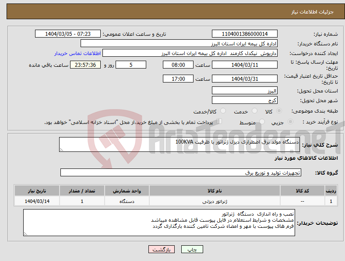Screen dimensions: 345x261
Task: Click the need number field 1104001386000014
Action: [245, 34]
